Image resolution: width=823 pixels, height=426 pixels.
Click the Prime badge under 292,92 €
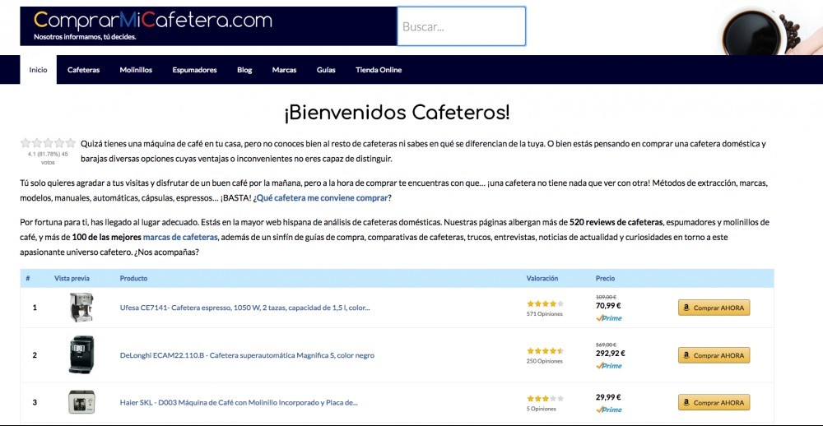[609, 366]
